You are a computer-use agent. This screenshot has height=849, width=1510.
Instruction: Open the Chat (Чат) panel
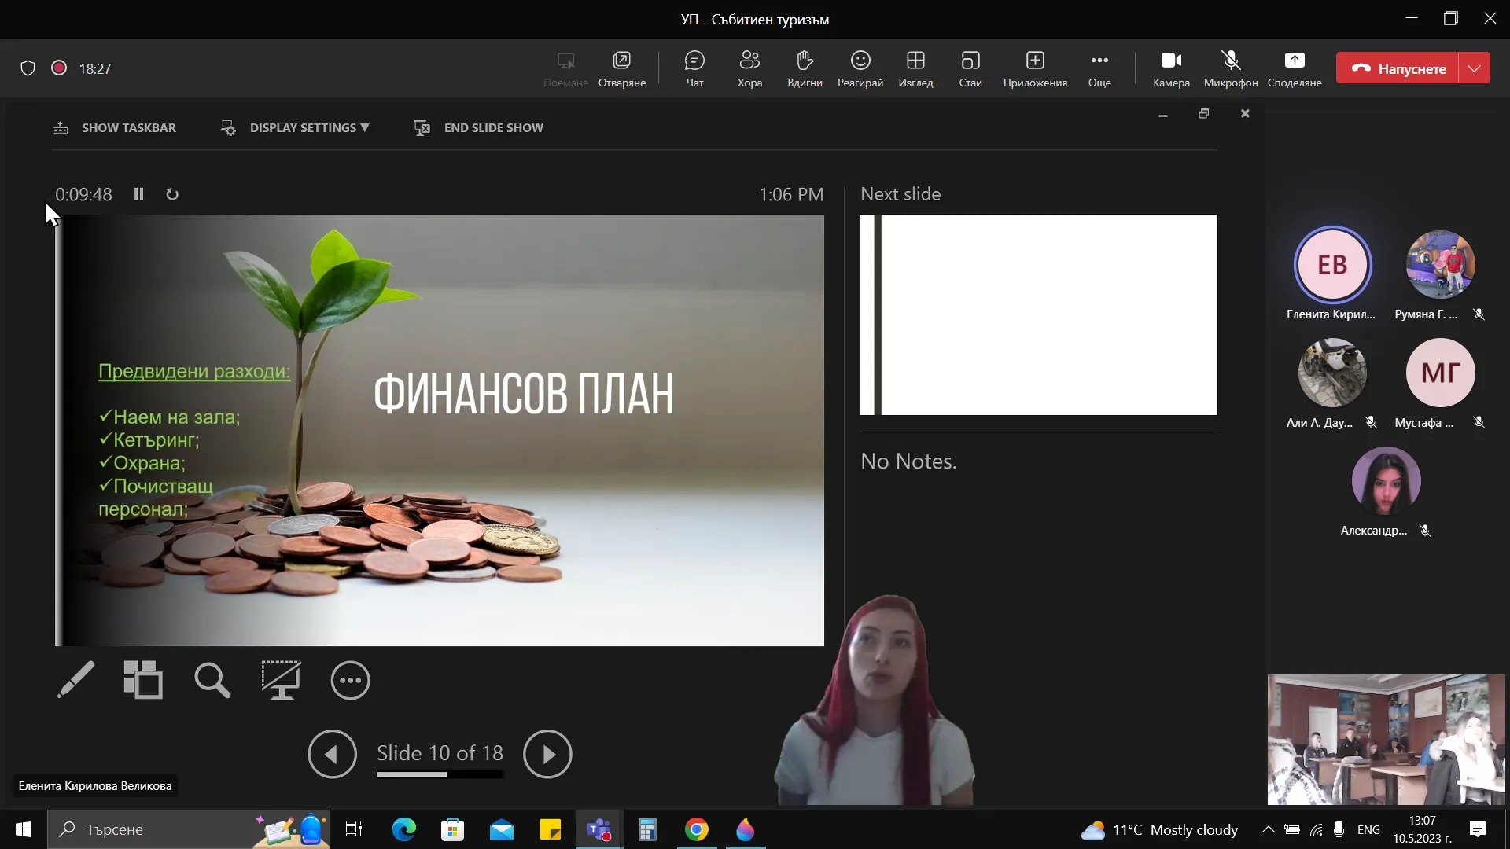[x=694, y=69]
